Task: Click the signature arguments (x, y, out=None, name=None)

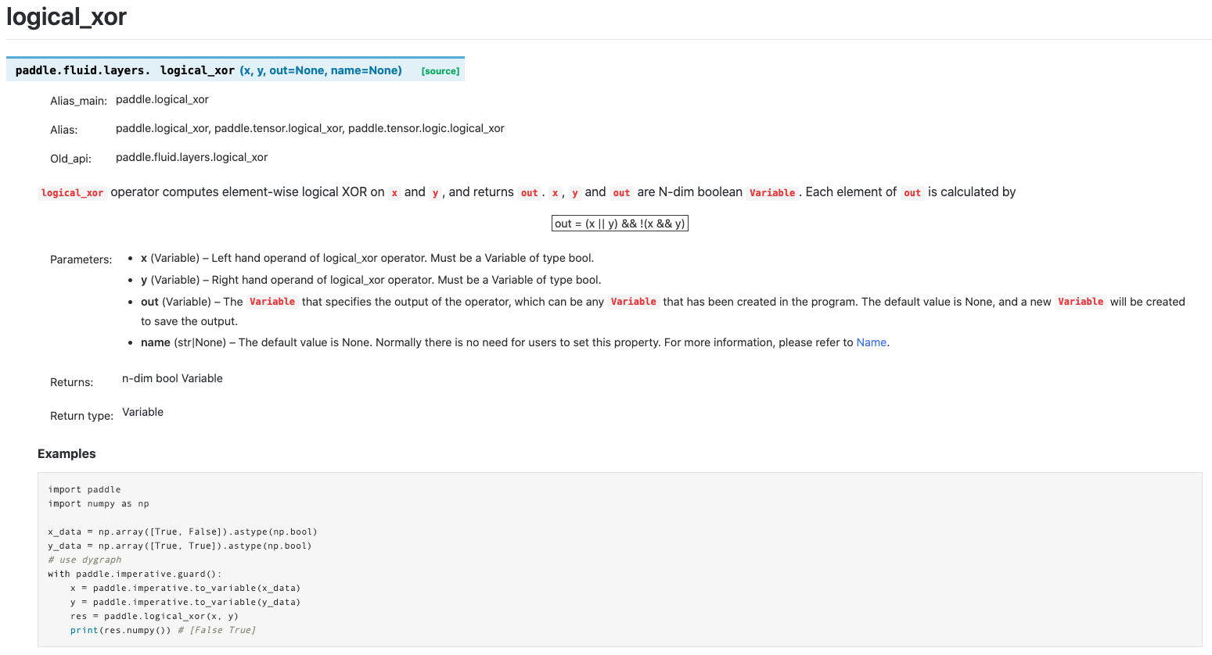Action: [x=321, y=70]
